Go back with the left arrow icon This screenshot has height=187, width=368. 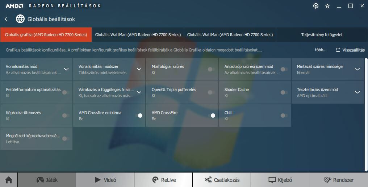[x=6, y=19]
